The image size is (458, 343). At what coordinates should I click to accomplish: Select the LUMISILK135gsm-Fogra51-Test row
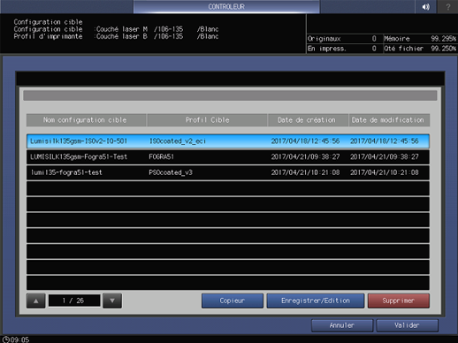[x=228, y=156]
